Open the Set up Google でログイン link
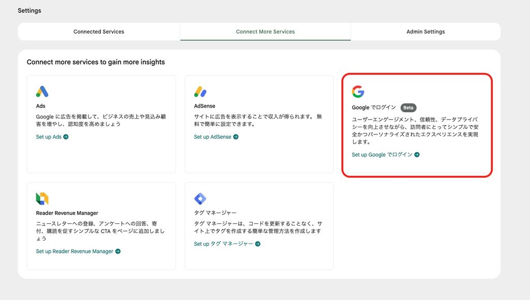This screenshot has height=300, width=530. pyautogui.click(x=382, y=155)
